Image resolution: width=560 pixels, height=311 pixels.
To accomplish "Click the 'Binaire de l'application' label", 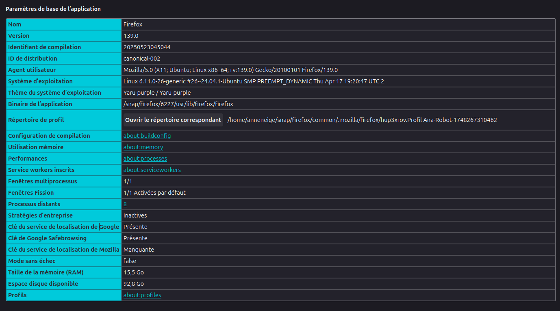I will (40, 104).
